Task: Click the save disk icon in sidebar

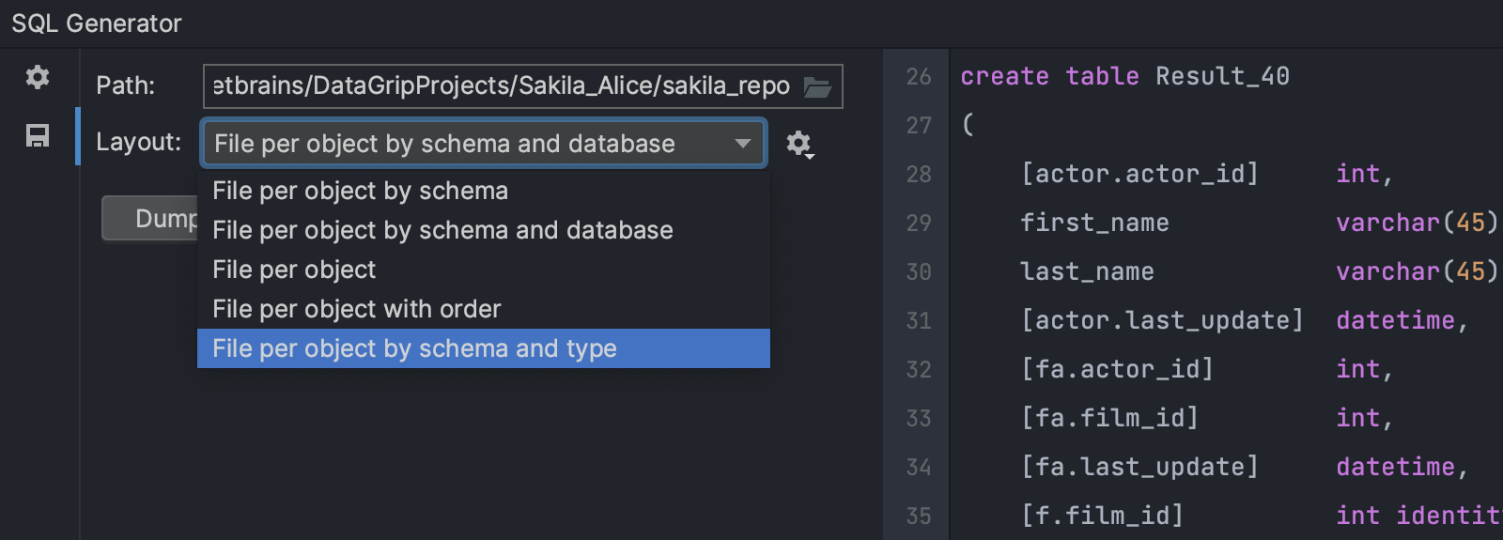Action: coord(38,136)
